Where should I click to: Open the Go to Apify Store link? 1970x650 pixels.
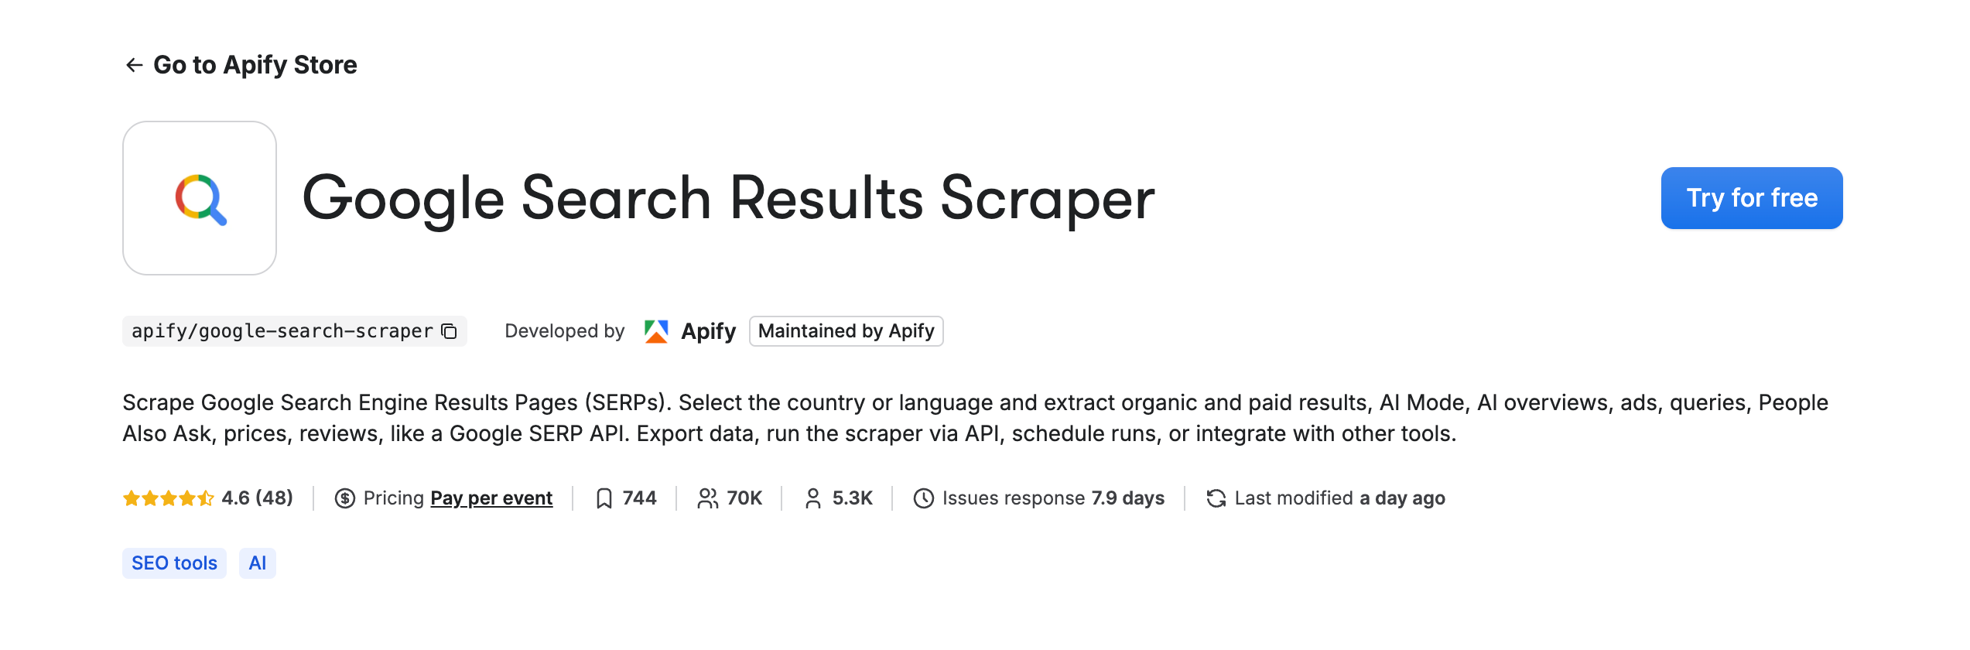(x=255, y=64)
